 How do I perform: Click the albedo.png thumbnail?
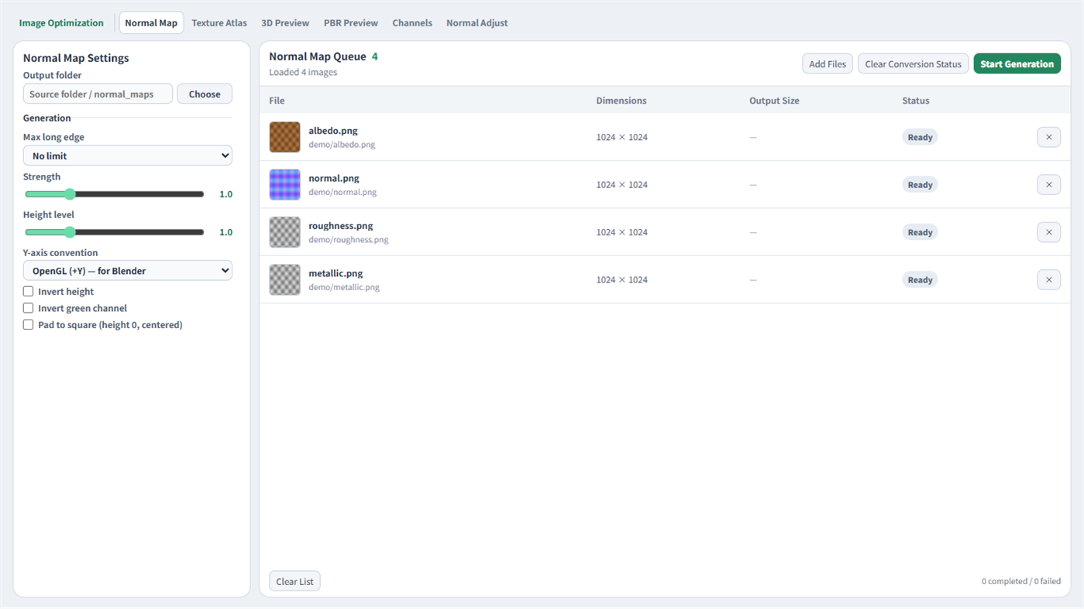(x=284, y=137)
